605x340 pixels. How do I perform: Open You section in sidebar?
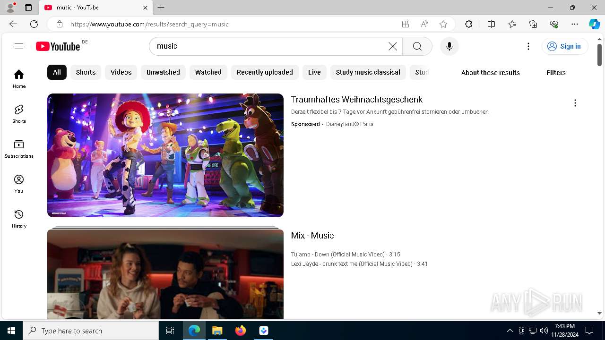coord(19,184)
